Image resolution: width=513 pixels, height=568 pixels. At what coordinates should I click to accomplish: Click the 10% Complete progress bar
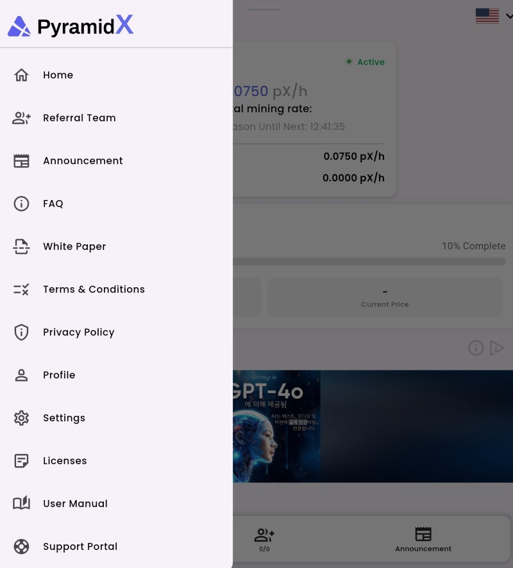click(369, 262)
